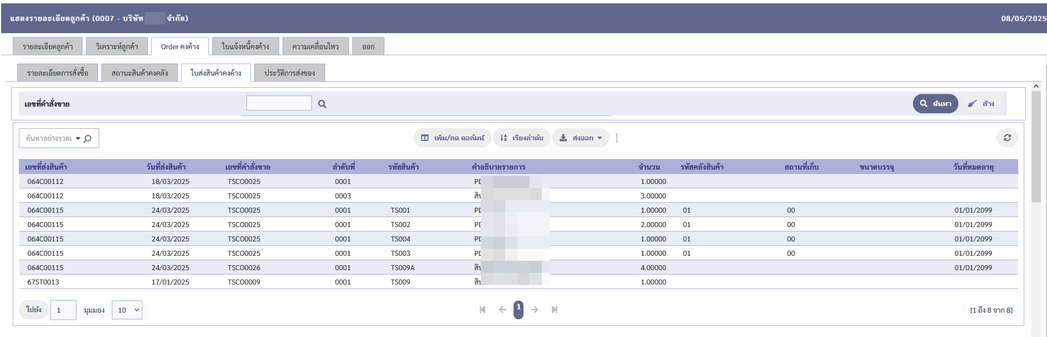Click sales order TSCO0026 cell

pyautogui.click(x=244, y=267)
